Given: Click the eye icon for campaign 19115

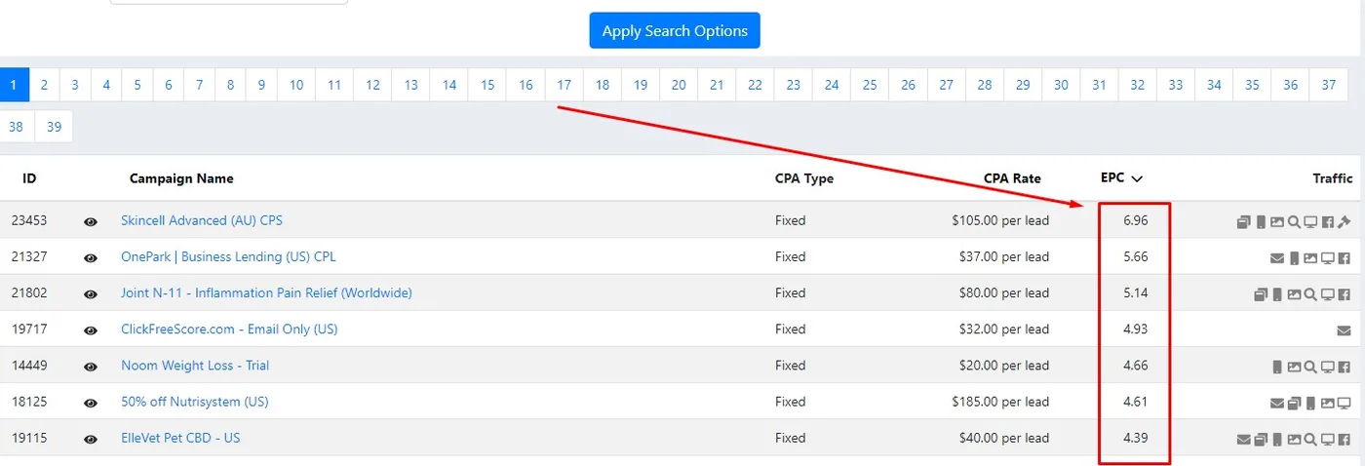Looking at the screenshot, I should pos(91,440).
